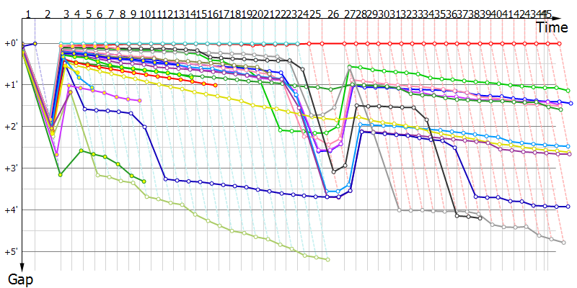Select the +0' gap axis label
Screen dimensions: 577x288
point(10,43)
